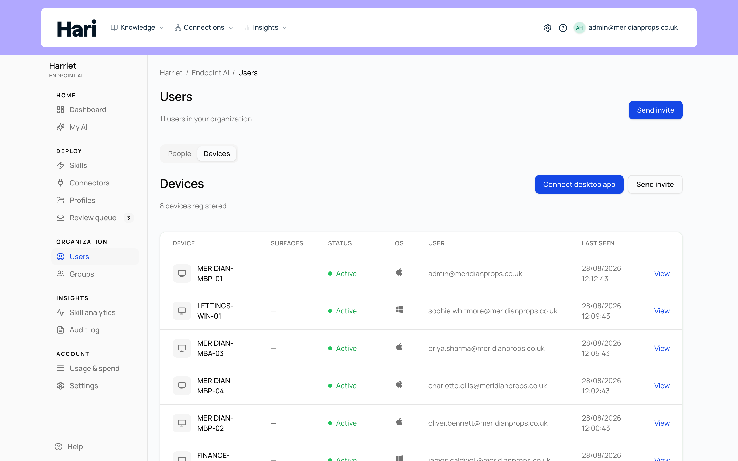Navigate to Usage & spend
738x461 pixels.
pos(95,368)
